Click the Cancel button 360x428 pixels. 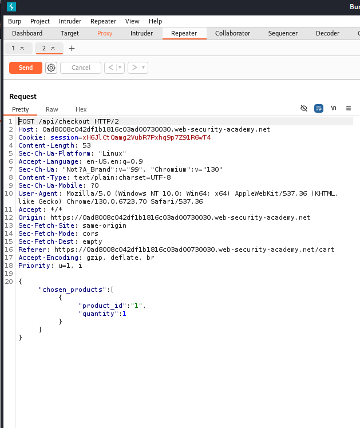[x=81, y=68]
